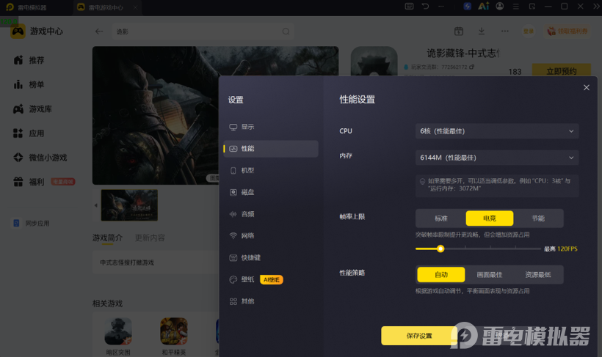
Task: Switch to 更新内容 tab
Action: (150, 238)
